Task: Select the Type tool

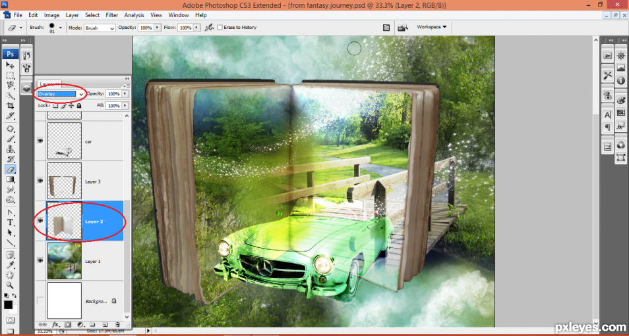Action: (x=10, y=222)
